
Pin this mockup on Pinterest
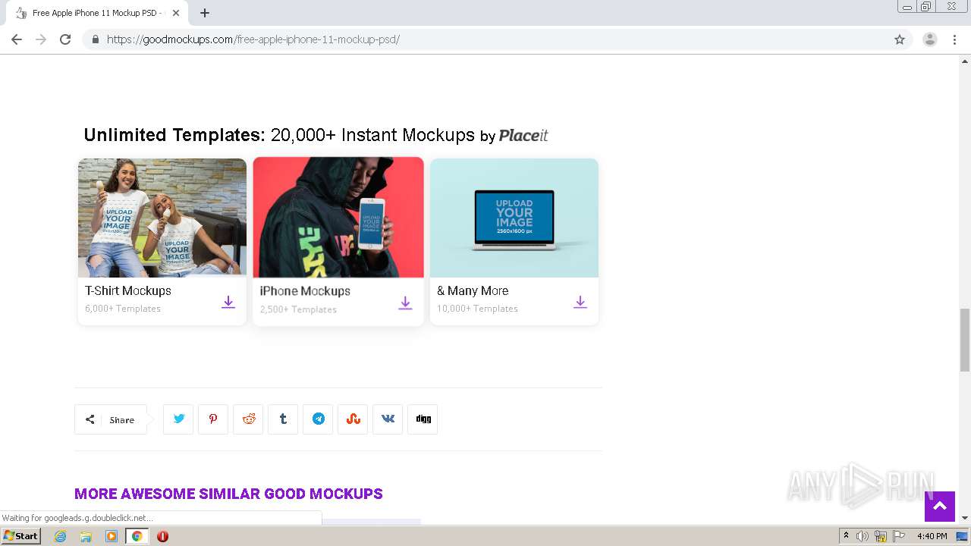pos(213,419)
